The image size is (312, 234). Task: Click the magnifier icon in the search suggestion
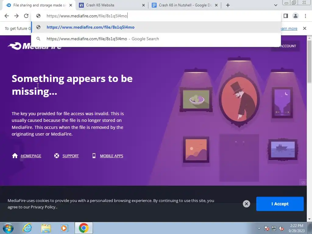point(38,39)
